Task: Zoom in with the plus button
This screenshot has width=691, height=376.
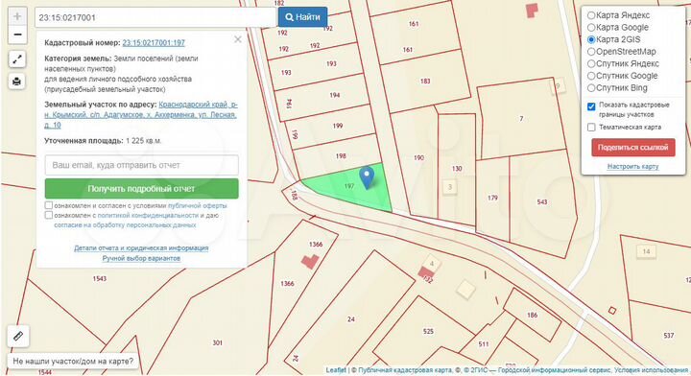Action: tap(17, 16)
